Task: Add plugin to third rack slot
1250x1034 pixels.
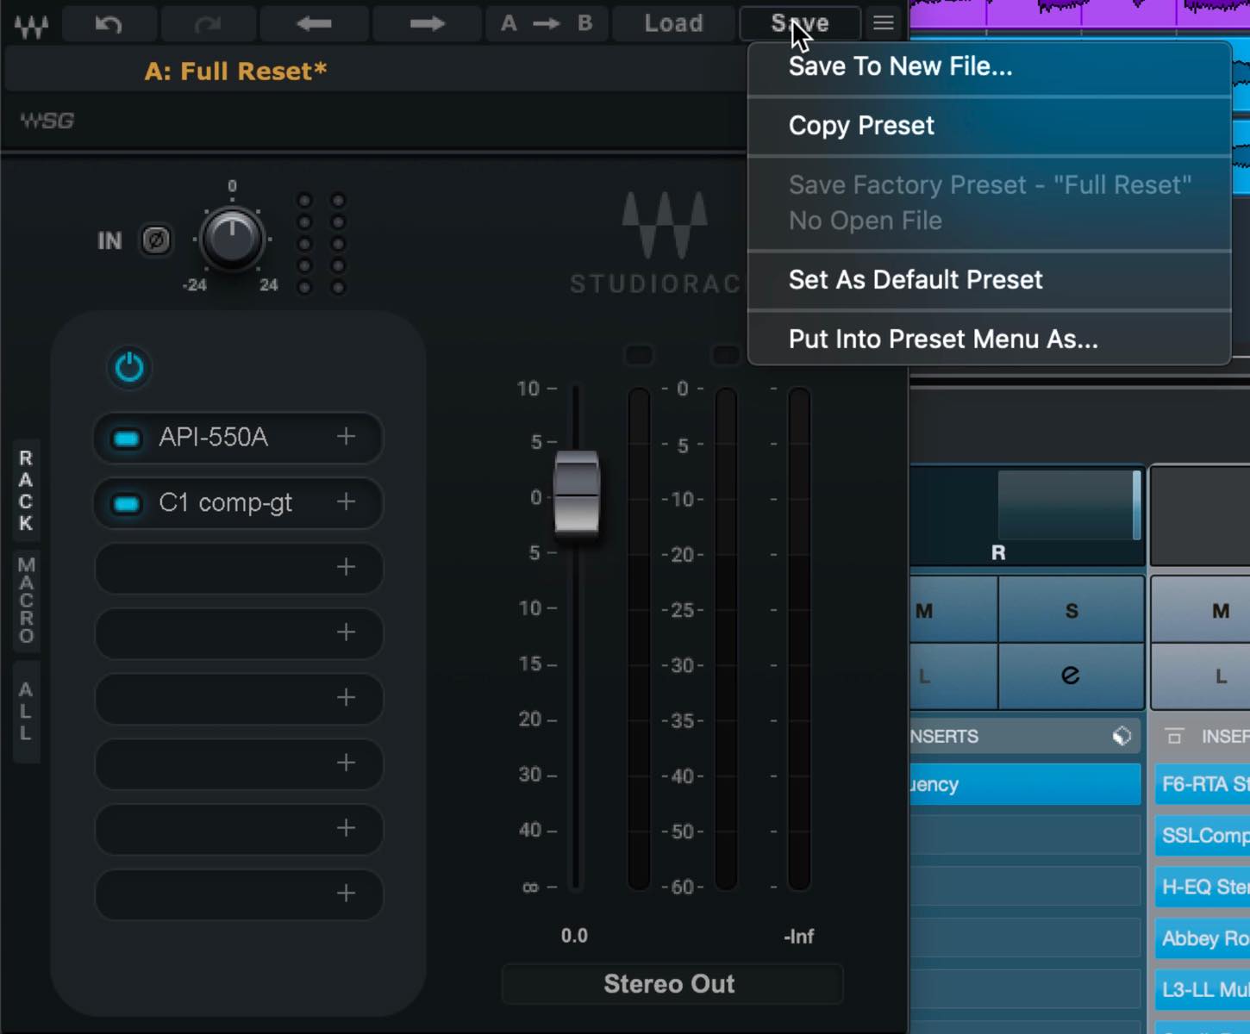Action: (346, 567)
